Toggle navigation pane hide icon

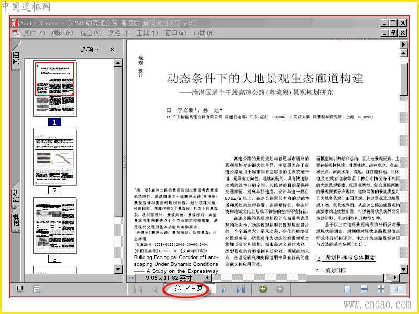[37, 289]
